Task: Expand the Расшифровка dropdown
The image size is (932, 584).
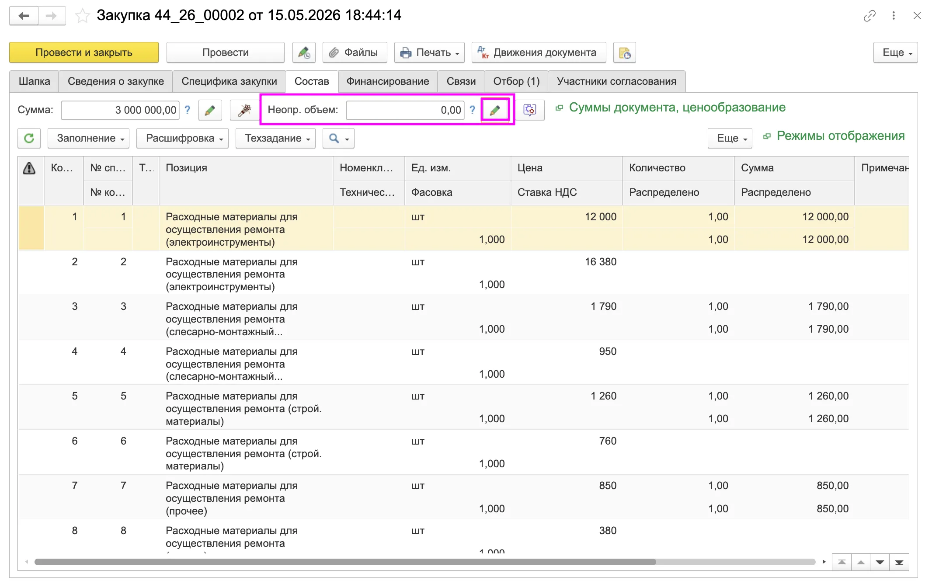Action: point(182,138)
